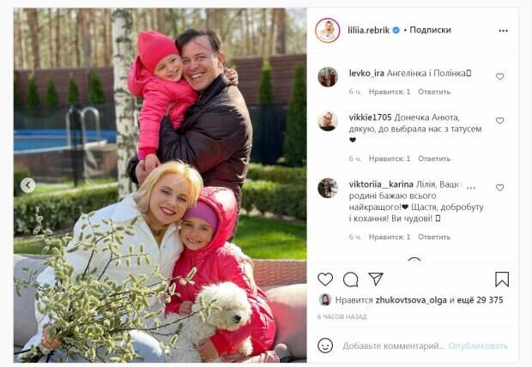
Task: Click the add comment input field
Action: (x=393, y=346)
